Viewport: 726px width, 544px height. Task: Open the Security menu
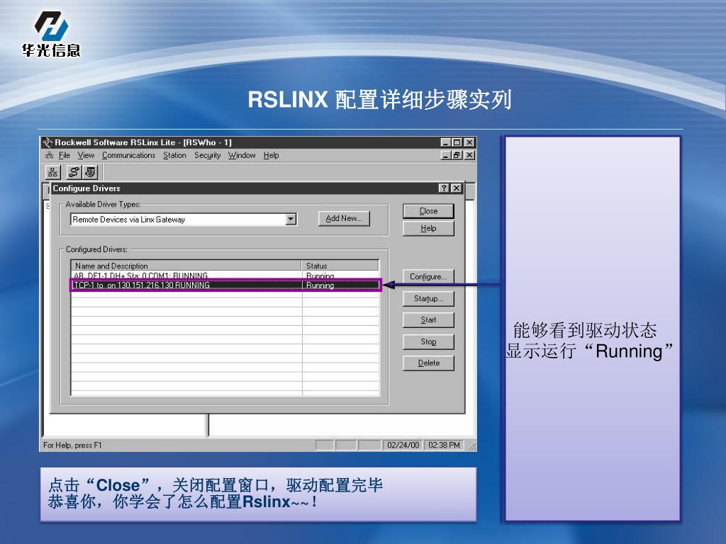(208, 155)
